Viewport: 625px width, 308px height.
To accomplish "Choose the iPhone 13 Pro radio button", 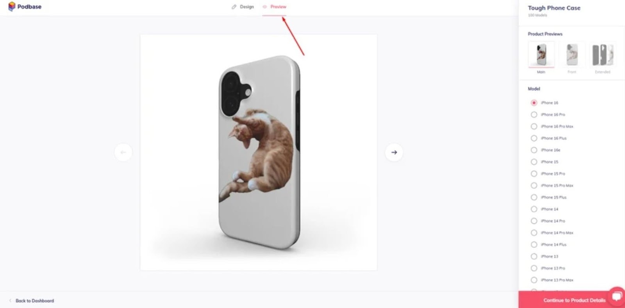I will (x=534, y=268).
